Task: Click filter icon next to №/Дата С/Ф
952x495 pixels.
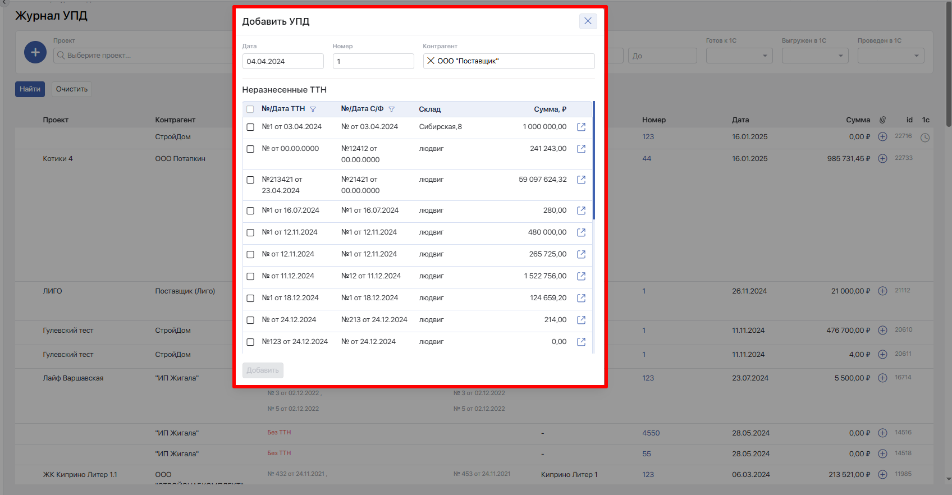Action: [x=392, y=109]
